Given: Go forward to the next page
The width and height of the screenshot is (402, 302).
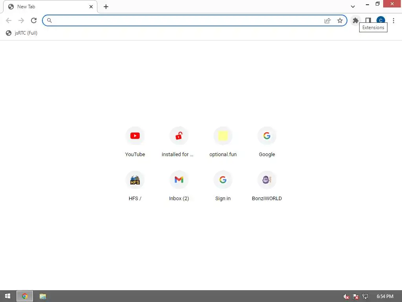Looking at the screenshot, I should pyautogui.click(x=21, y=20).
